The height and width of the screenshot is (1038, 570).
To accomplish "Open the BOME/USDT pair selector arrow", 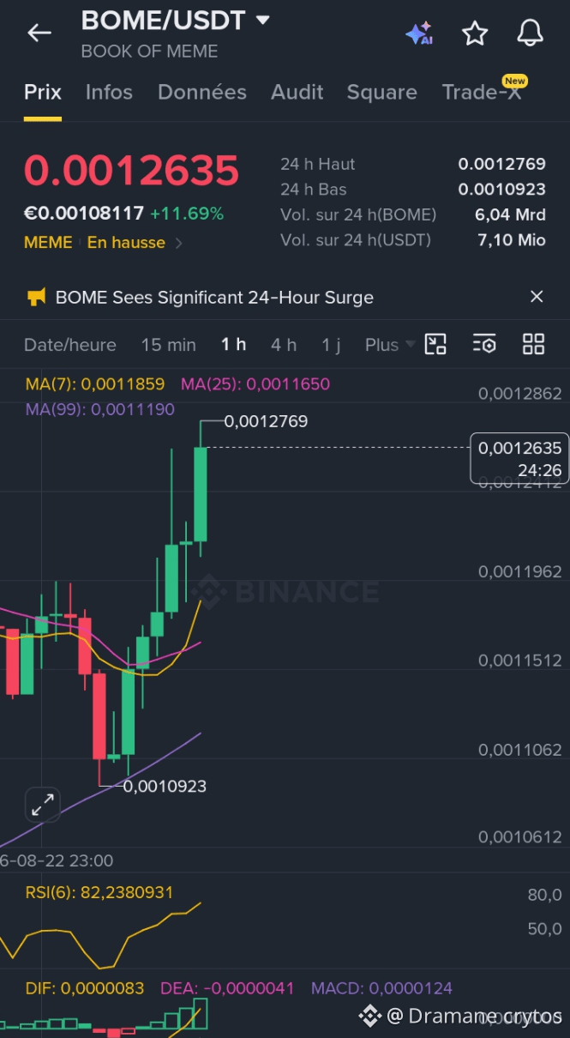I will pyautogui.click(x=263, y=19).
